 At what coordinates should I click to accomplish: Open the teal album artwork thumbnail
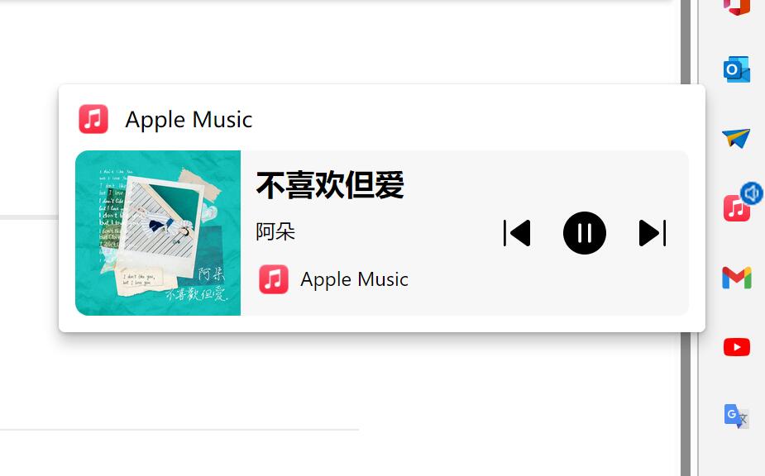[158, 233]
